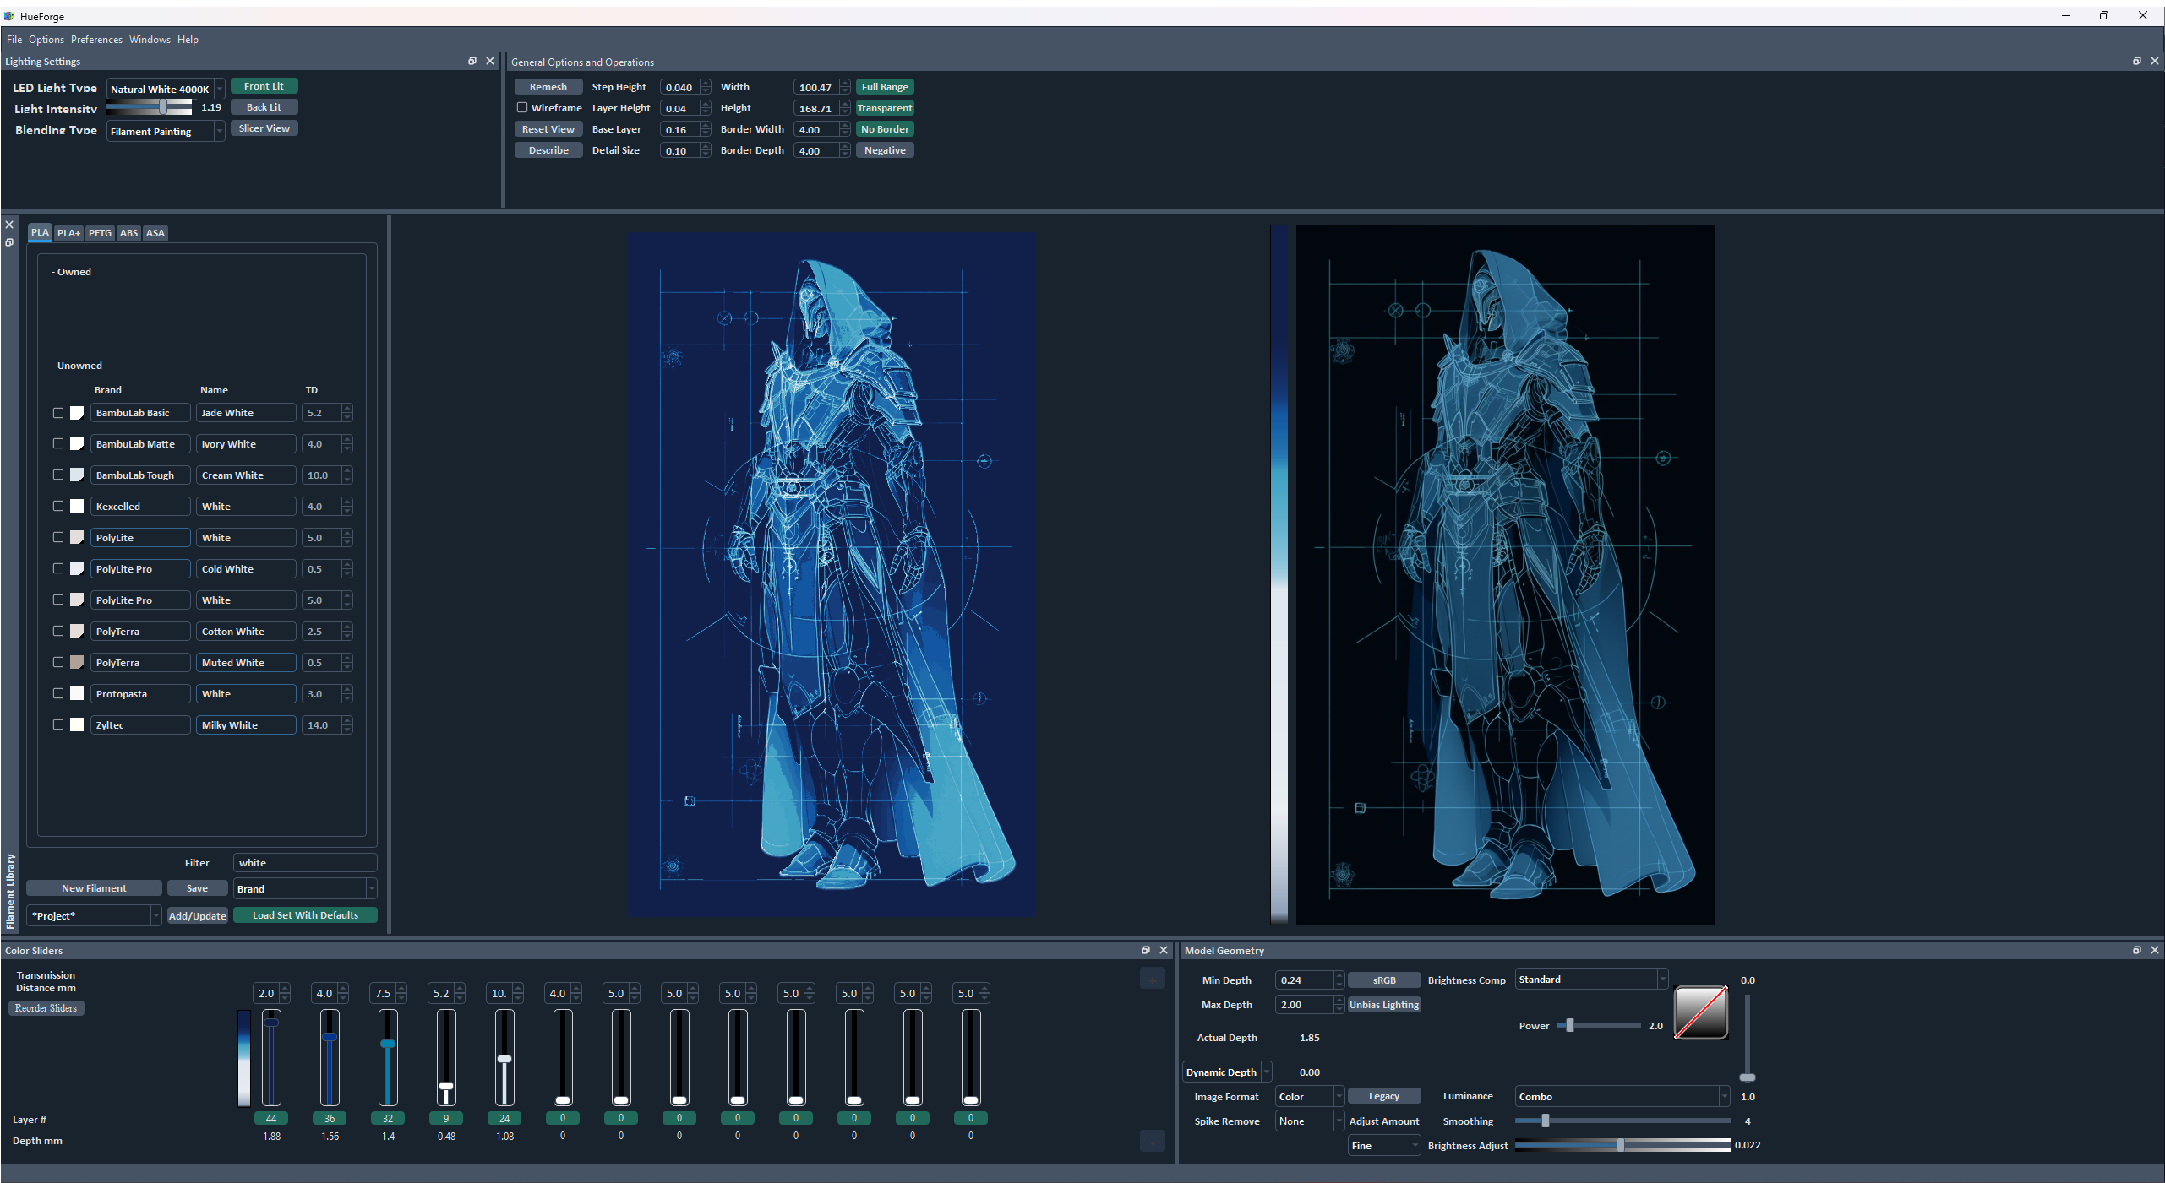Image resolution: width=2165 pixels, height=1183 pixels.
Task: Close the Filament Library side panel
Action: [9, 225]
